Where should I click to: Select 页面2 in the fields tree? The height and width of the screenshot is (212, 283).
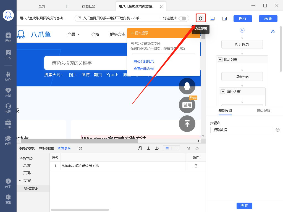[x=27, y=173]
